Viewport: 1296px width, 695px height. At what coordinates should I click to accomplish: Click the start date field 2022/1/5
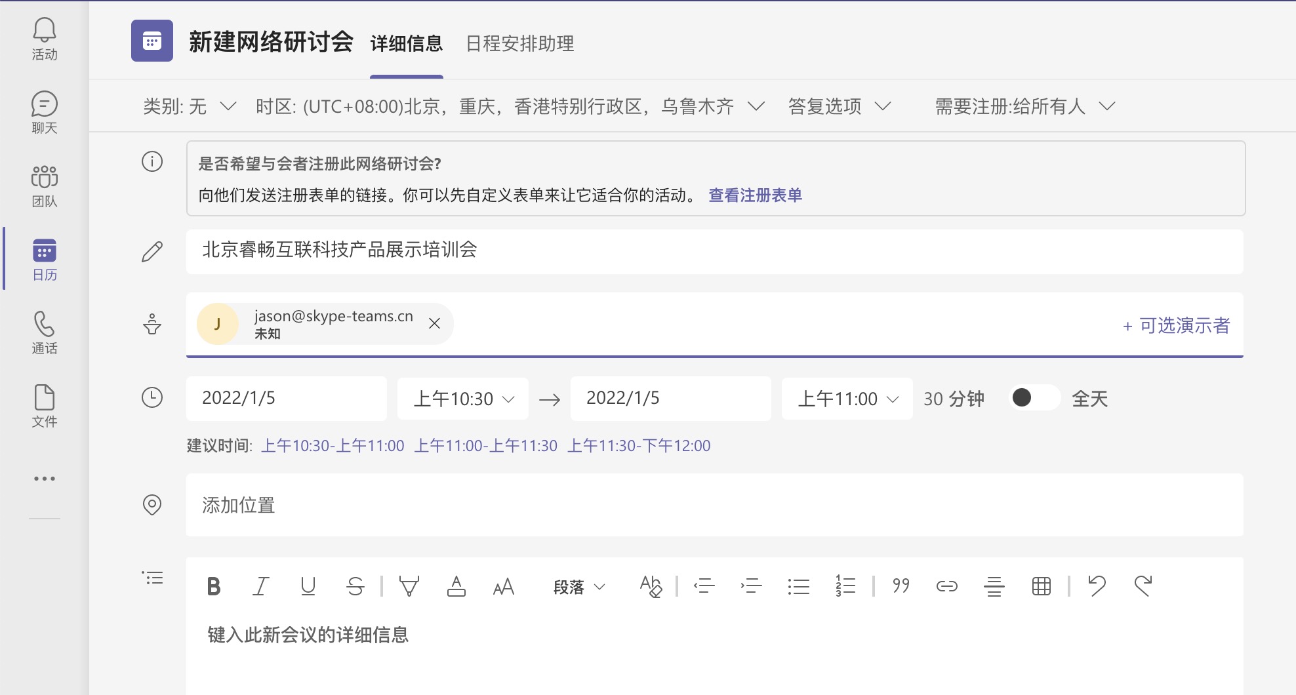click(287, 399)
